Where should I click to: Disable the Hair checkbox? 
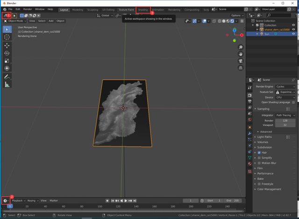pos(259,152)
